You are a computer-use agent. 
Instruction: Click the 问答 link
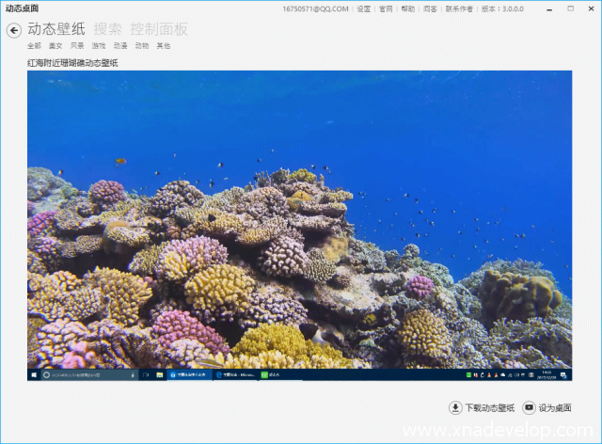point(430,8)
